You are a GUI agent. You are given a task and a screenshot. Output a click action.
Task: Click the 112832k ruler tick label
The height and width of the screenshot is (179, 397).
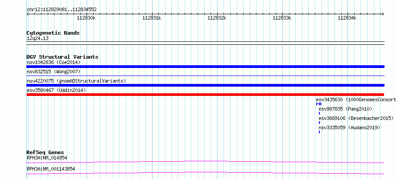(217, 18)
